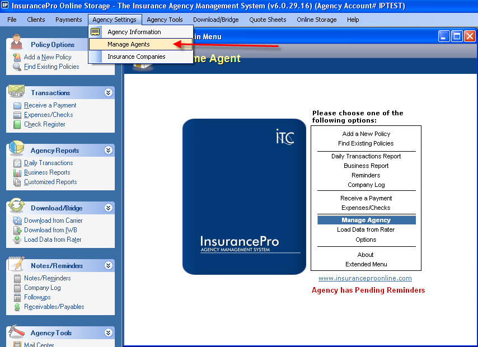Screen dimensions: 478x347
Task: Click the Expenses/Checks sidebar icon
Action: click(17, 115)
